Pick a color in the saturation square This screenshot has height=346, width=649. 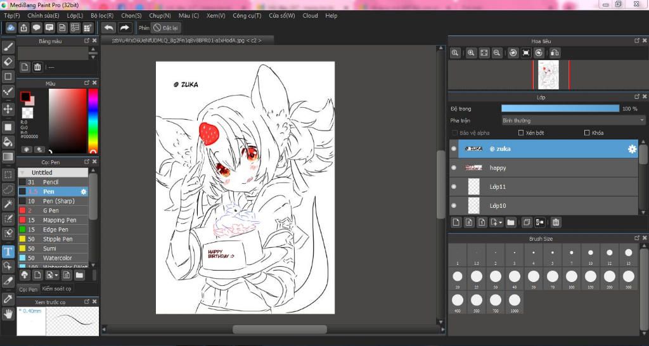[x=67, y=121]
